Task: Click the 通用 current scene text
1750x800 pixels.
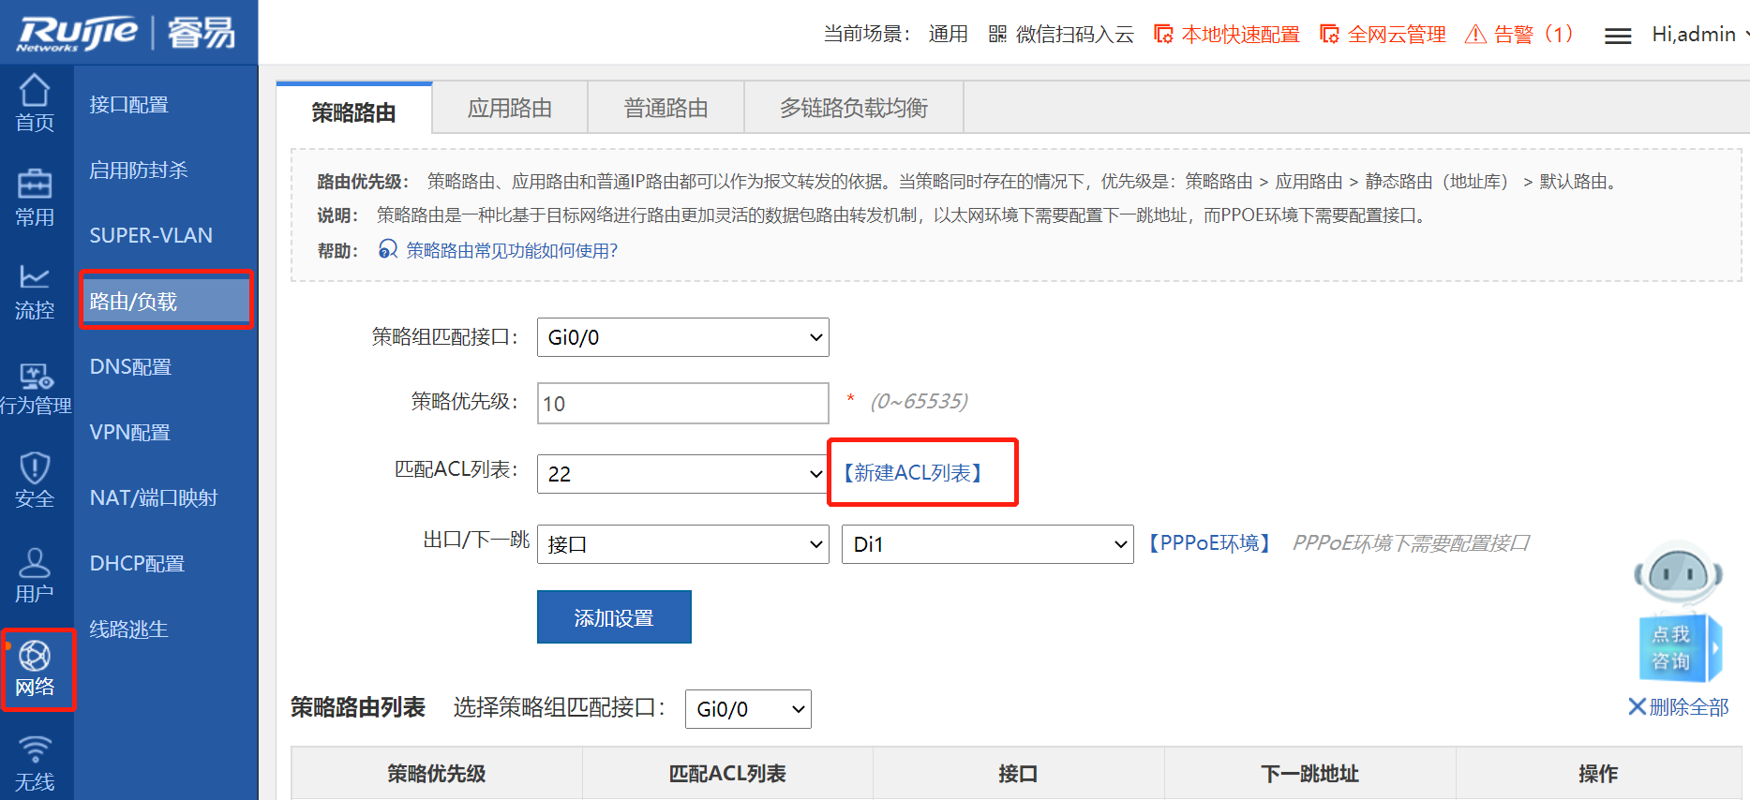Action: point(948,35)
